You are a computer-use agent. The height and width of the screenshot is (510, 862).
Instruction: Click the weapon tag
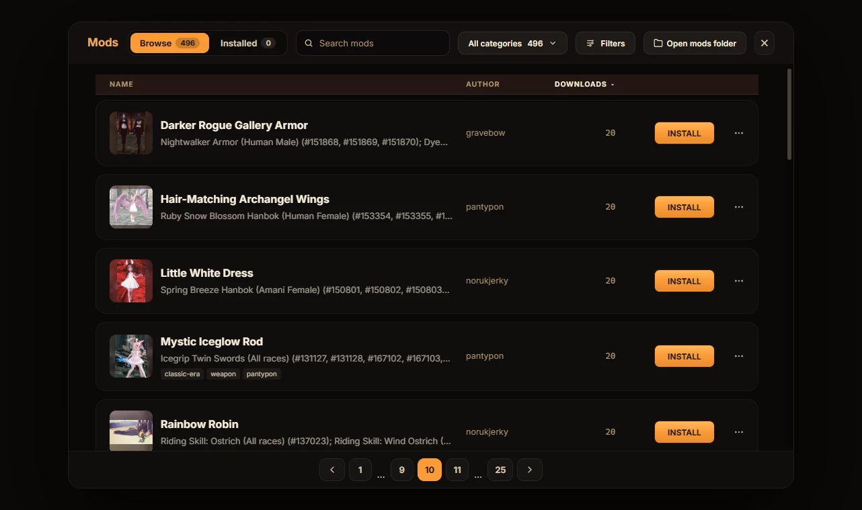tap(223, 374)
